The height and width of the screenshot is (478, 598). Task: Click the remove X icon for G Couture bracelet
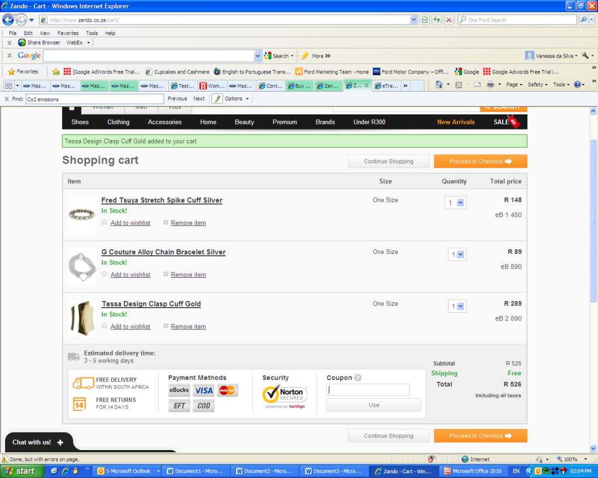tap(165, 274)
